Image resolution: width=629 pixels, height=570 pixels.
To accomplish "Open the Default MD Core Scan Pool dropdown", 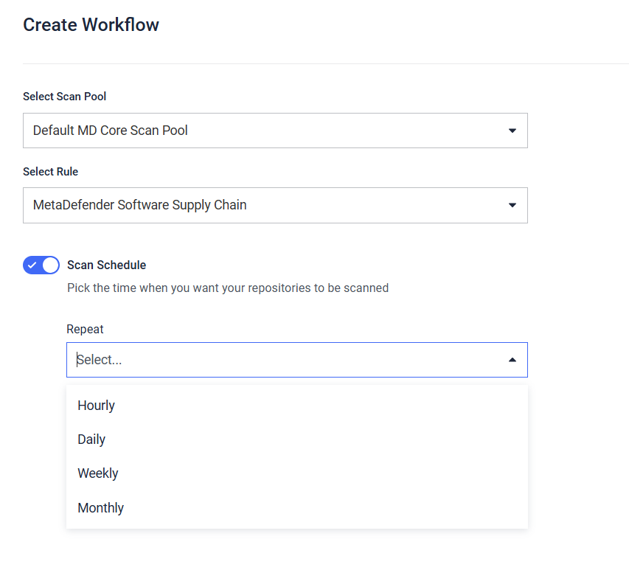I will [275, 131].
